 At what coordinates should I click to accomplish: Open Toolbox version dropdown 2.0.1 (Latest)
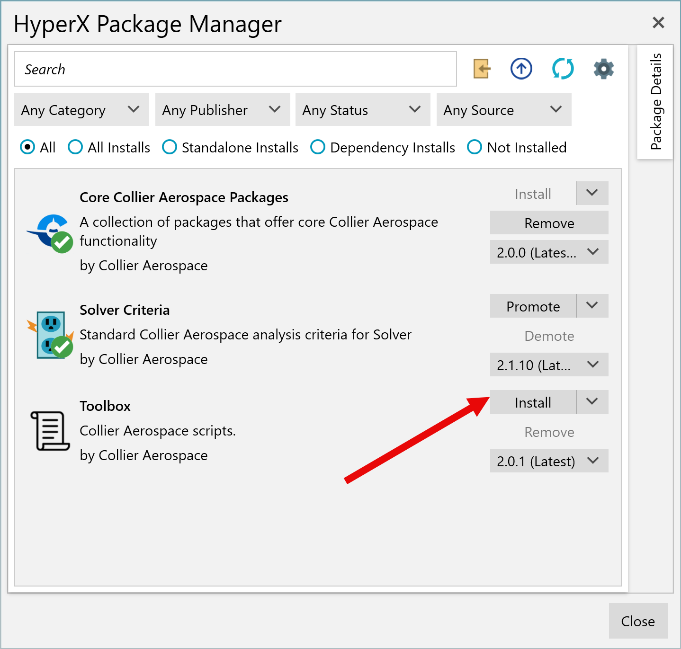point(549,461)
